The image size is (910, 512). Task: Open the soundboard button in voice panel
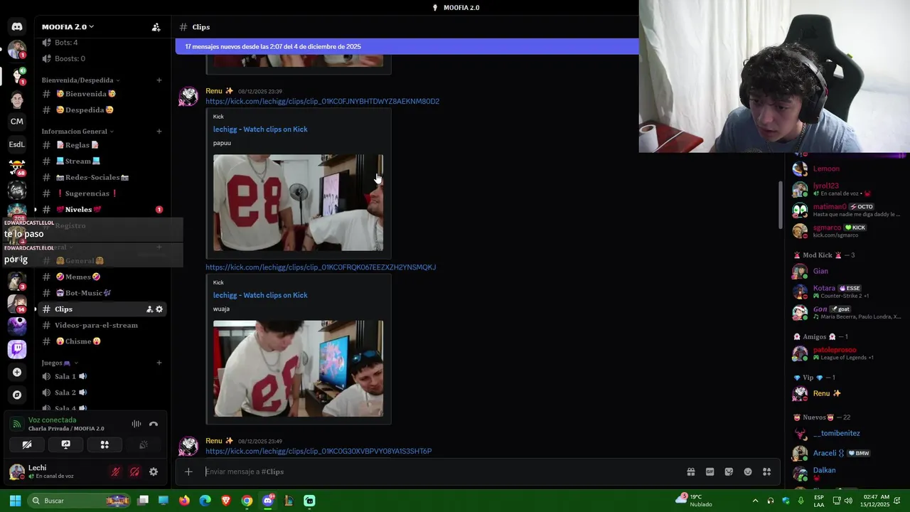143,444
